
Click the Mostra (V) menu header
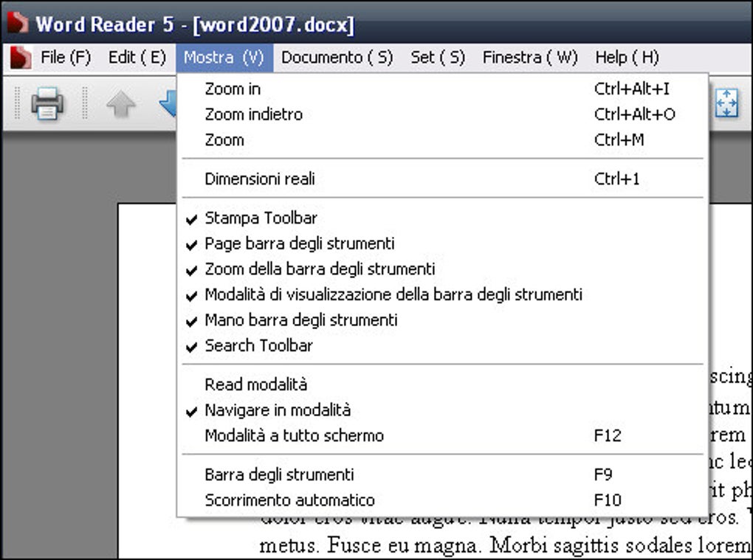224,58
